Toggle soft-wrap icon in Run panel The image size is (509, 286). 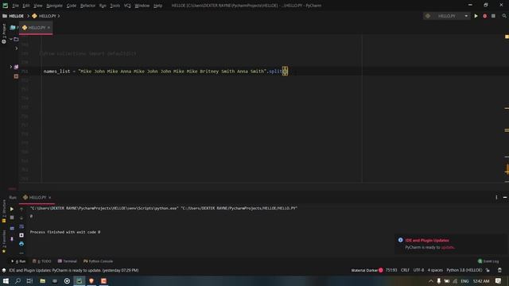[x=21, y=226]
